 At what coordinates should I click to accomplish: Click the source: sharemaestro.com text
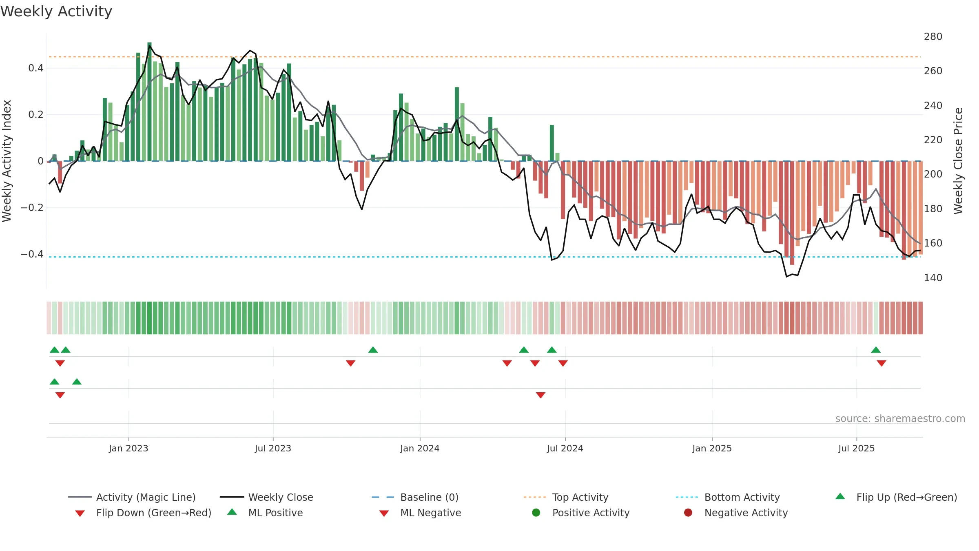(x=900, y=419)
